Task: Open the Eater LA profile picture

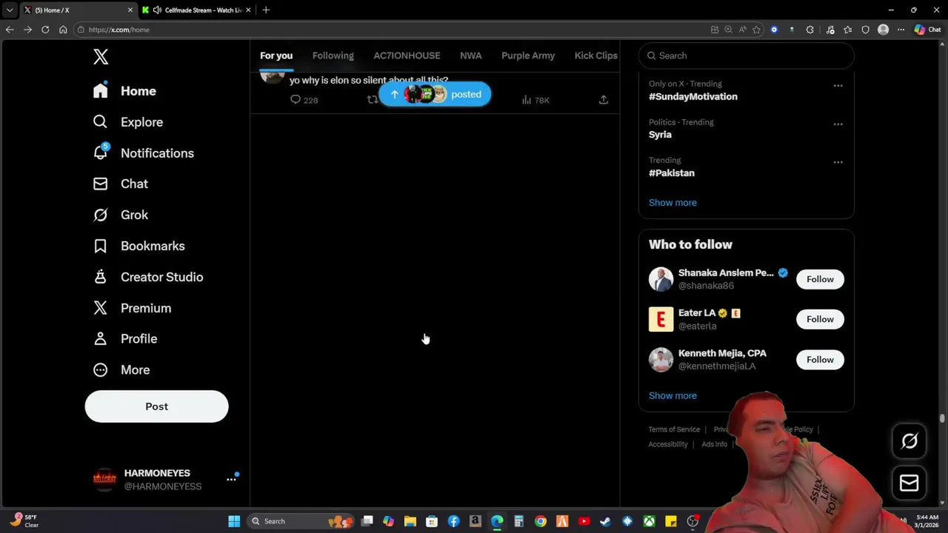Action: point(661,319)
